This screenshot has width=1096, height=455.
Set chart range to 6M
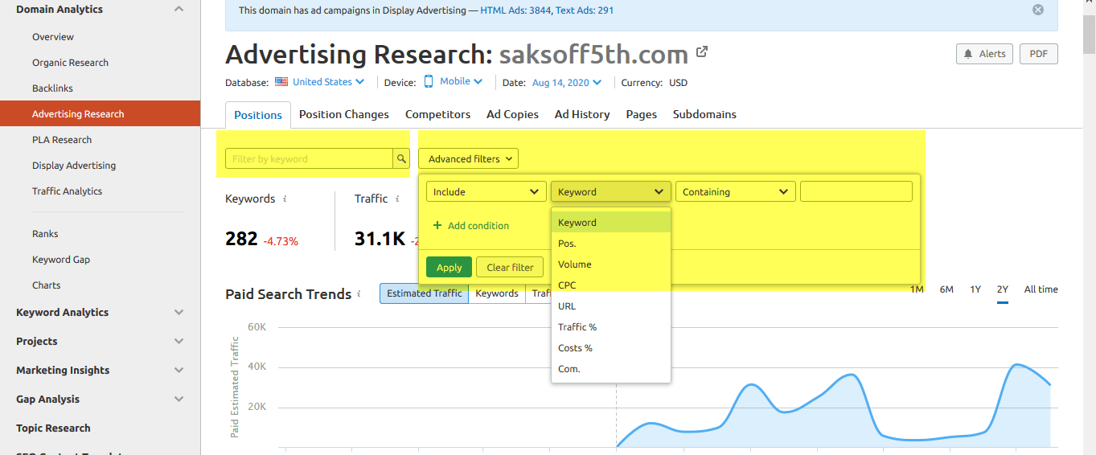(946, 289)
